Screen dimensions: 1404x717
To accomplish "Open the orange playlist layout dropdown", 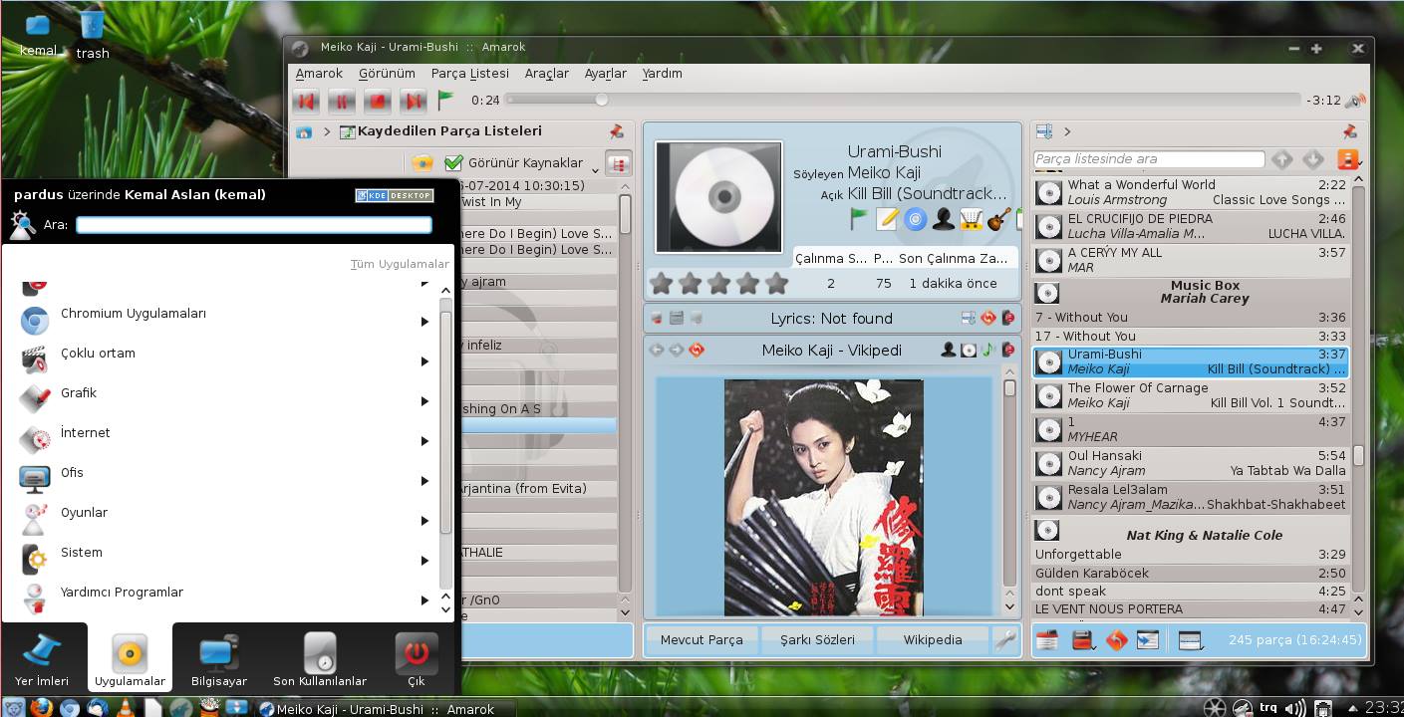I will pos(1347,159).
